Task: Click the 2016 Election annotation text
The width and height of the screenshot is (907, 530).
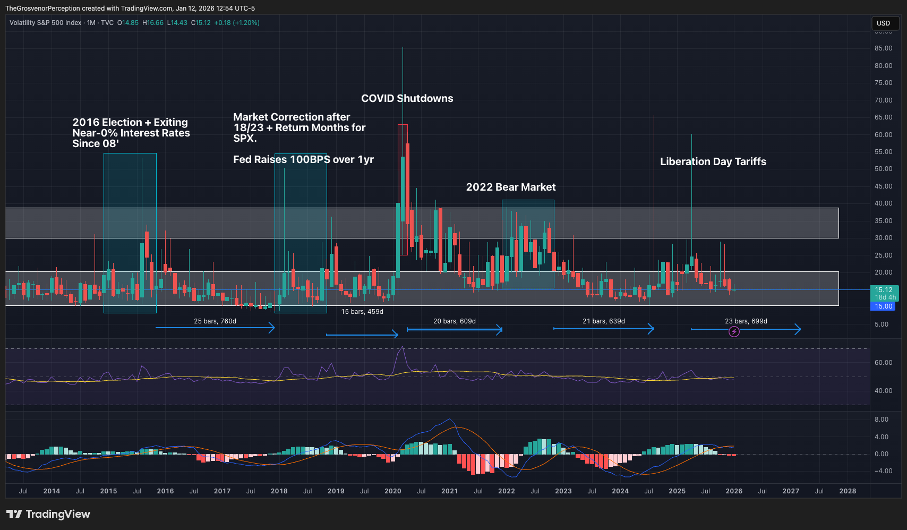Action: tap(131, 133)
